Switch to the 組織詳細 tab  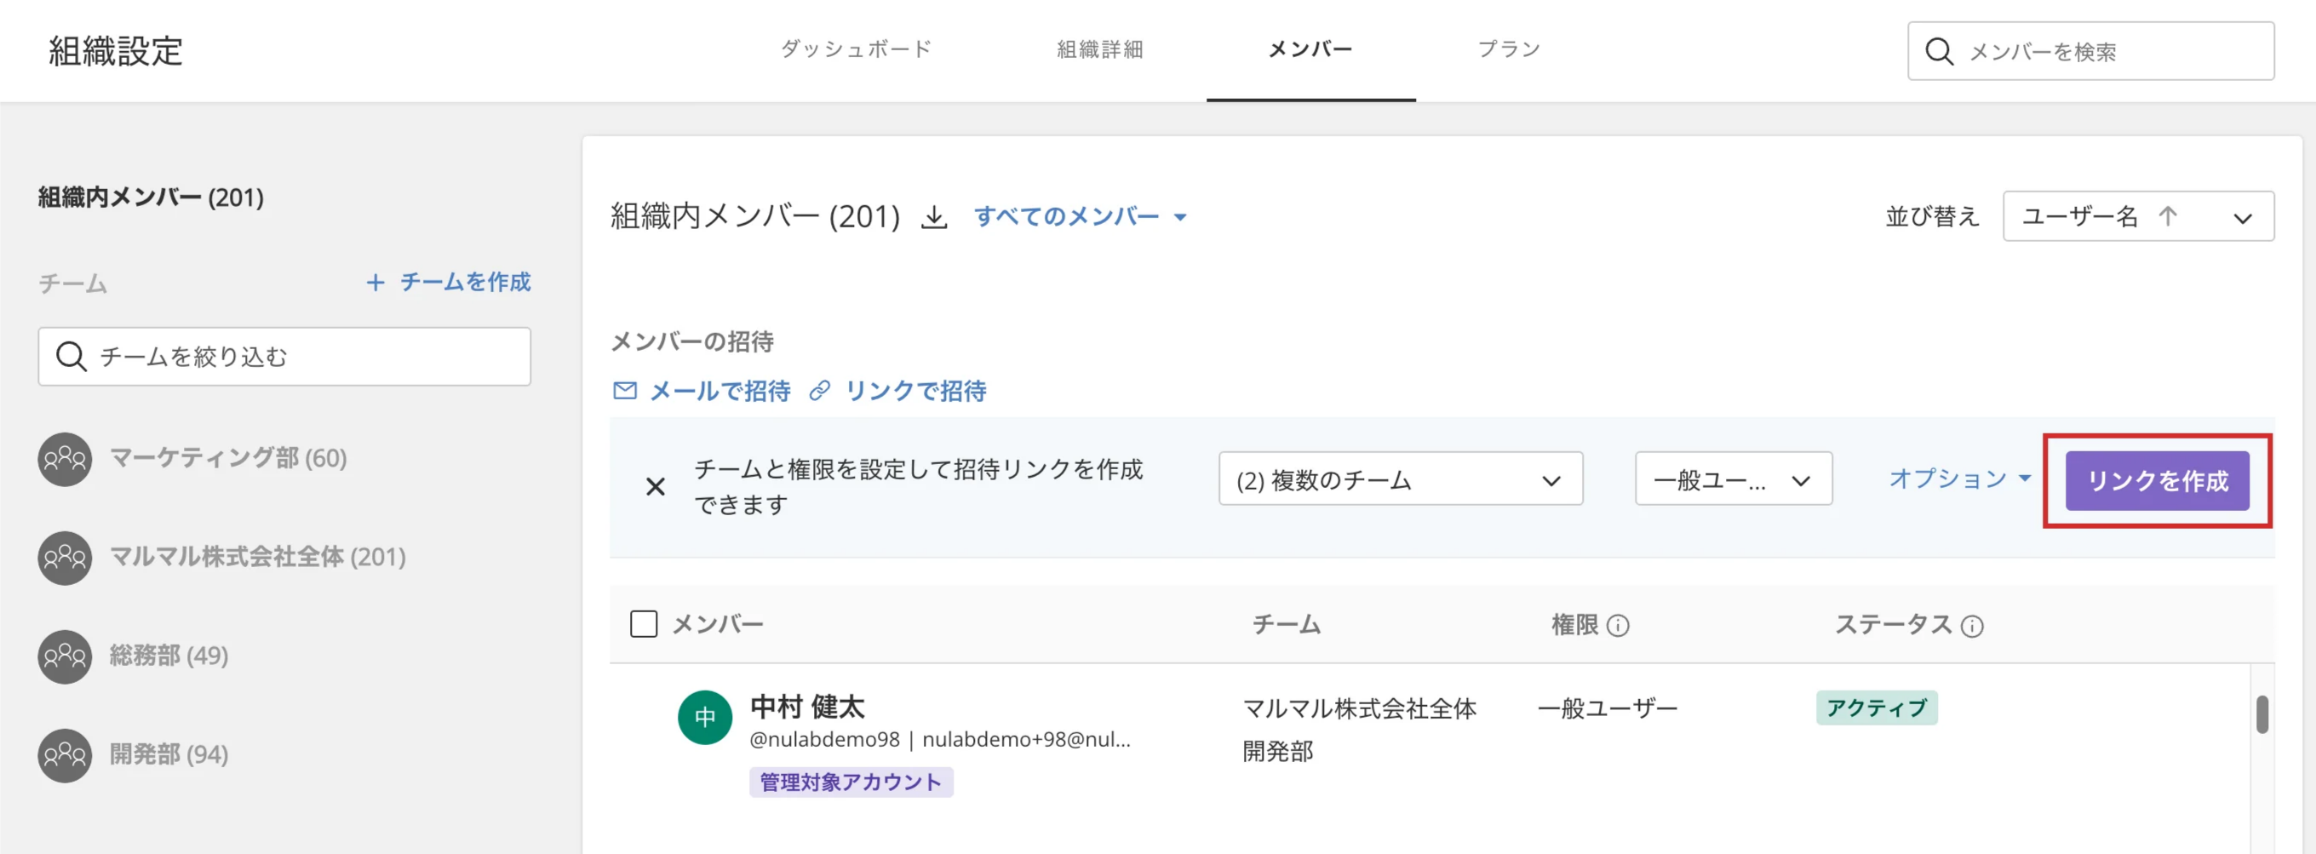click(x=1099, y=49)
